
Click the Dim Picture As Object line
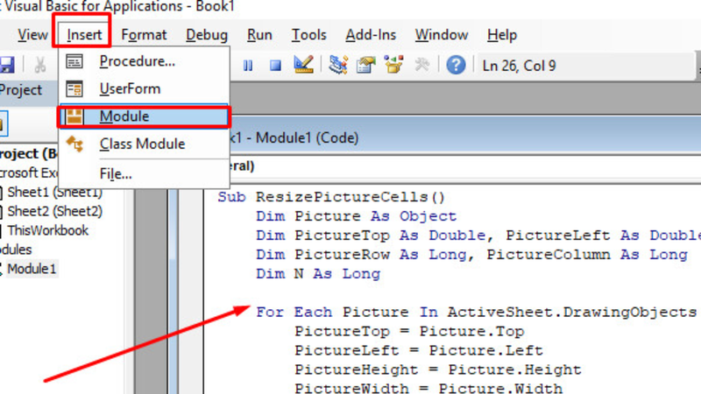(357, 216)
